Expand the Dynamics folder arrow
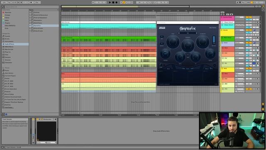 [x=30, y=26]
